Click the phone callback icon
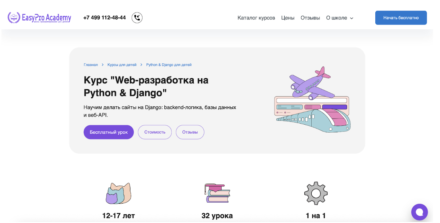The image size is (440, 223). point(137,18)
